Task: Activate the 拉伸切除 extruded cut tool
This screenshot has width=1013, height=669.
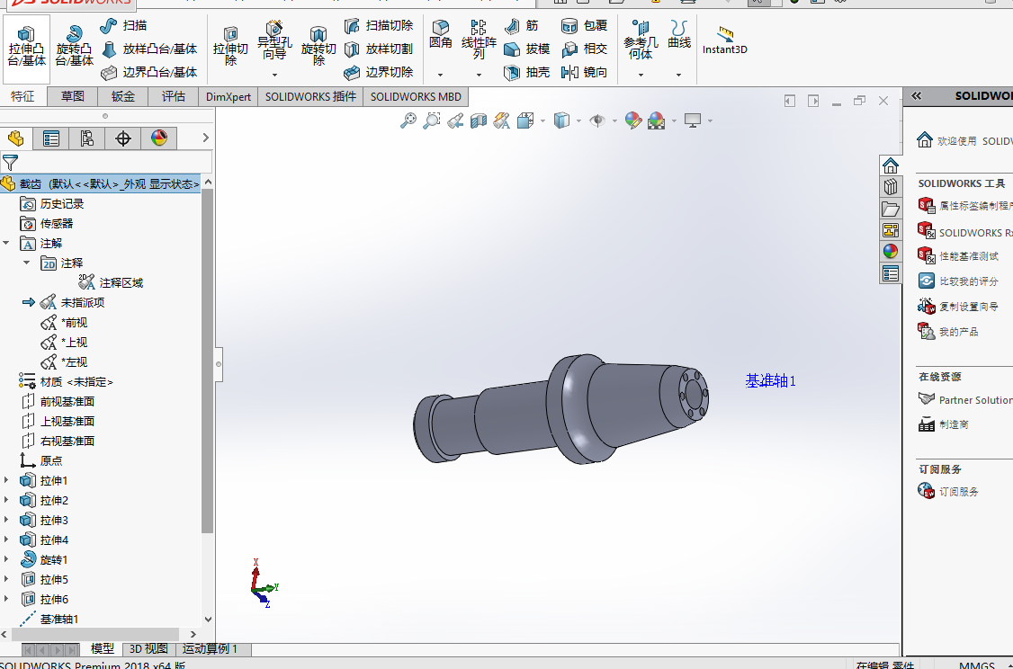Action: click(230, 47)
